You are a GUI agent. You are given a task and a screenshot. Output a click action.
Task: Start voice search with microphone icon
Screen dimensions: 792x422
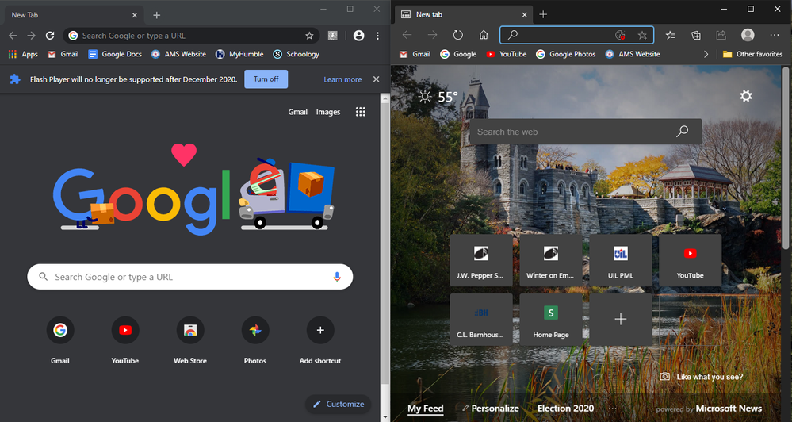337,277
